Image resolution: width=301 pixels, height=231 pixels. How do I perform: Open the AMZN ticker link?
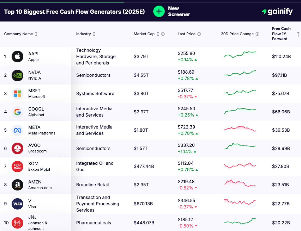pyautogui.click(x=35, y=182)
